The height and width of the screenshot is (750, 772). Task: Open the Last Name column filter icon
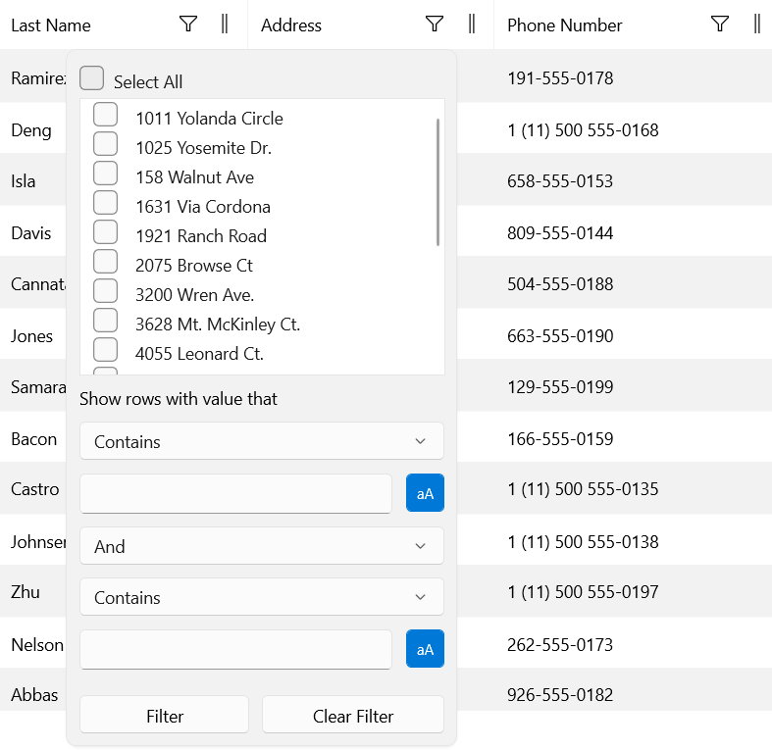point(188,24)
